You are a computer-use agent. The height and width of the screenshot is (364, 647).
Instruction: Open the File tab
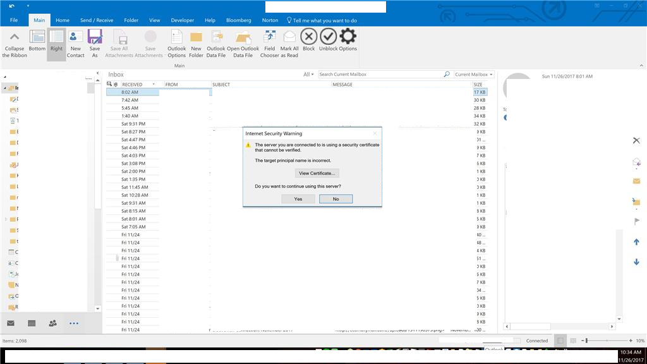(14, 20)
